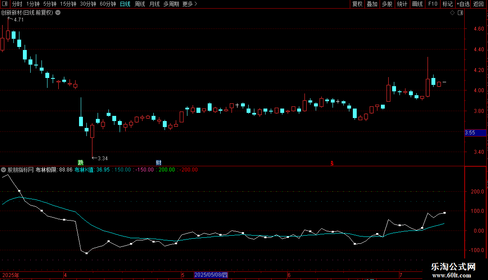The width and height of the screenshot is (488, 280).
Task: Switch to the 分时 intraday view
Action: (x=17, y=4)
